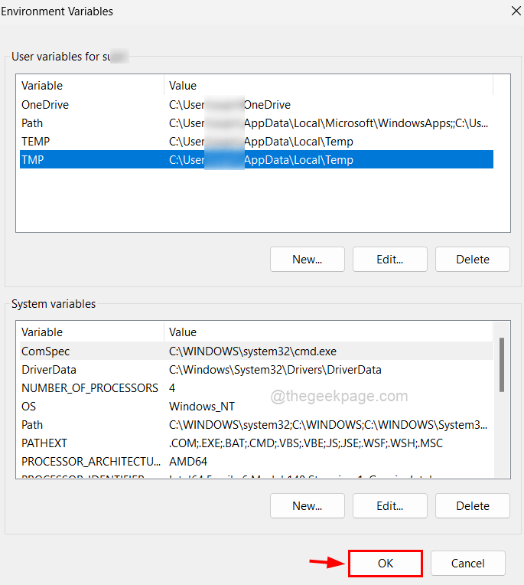Image resolution: width=524 pixels, height=585 pixels.
Task: Create a New system variable
Action: pos(307,505)
